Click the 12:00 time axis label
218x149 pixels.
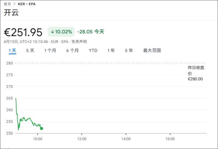pos(82,139)
